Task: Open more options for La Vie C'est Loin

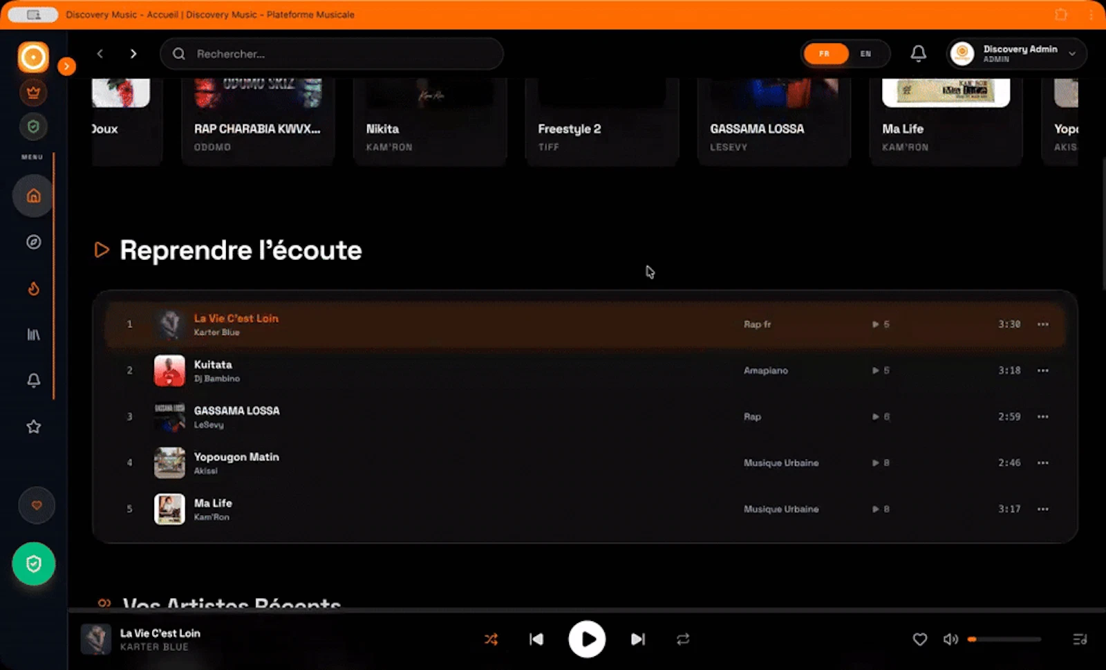Action: point(1042,324)
